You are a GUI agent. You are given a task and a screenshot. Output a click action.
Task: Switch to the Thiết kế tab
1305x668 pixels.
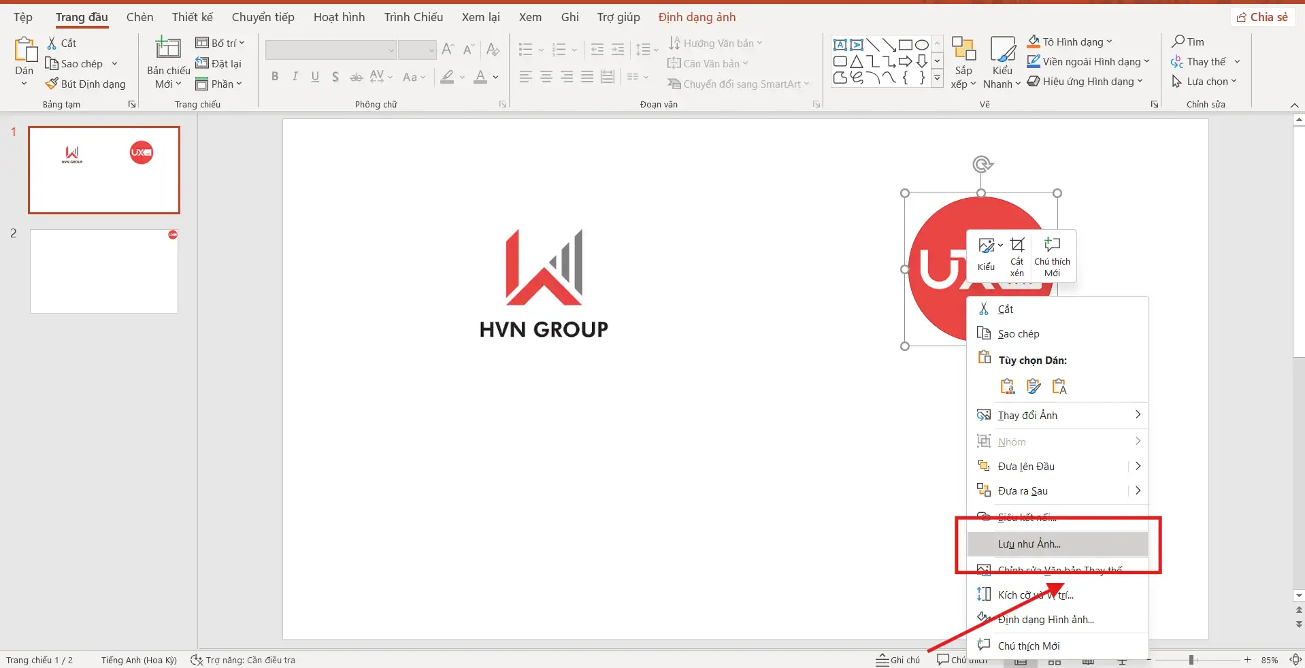click(x=192, y=17)
